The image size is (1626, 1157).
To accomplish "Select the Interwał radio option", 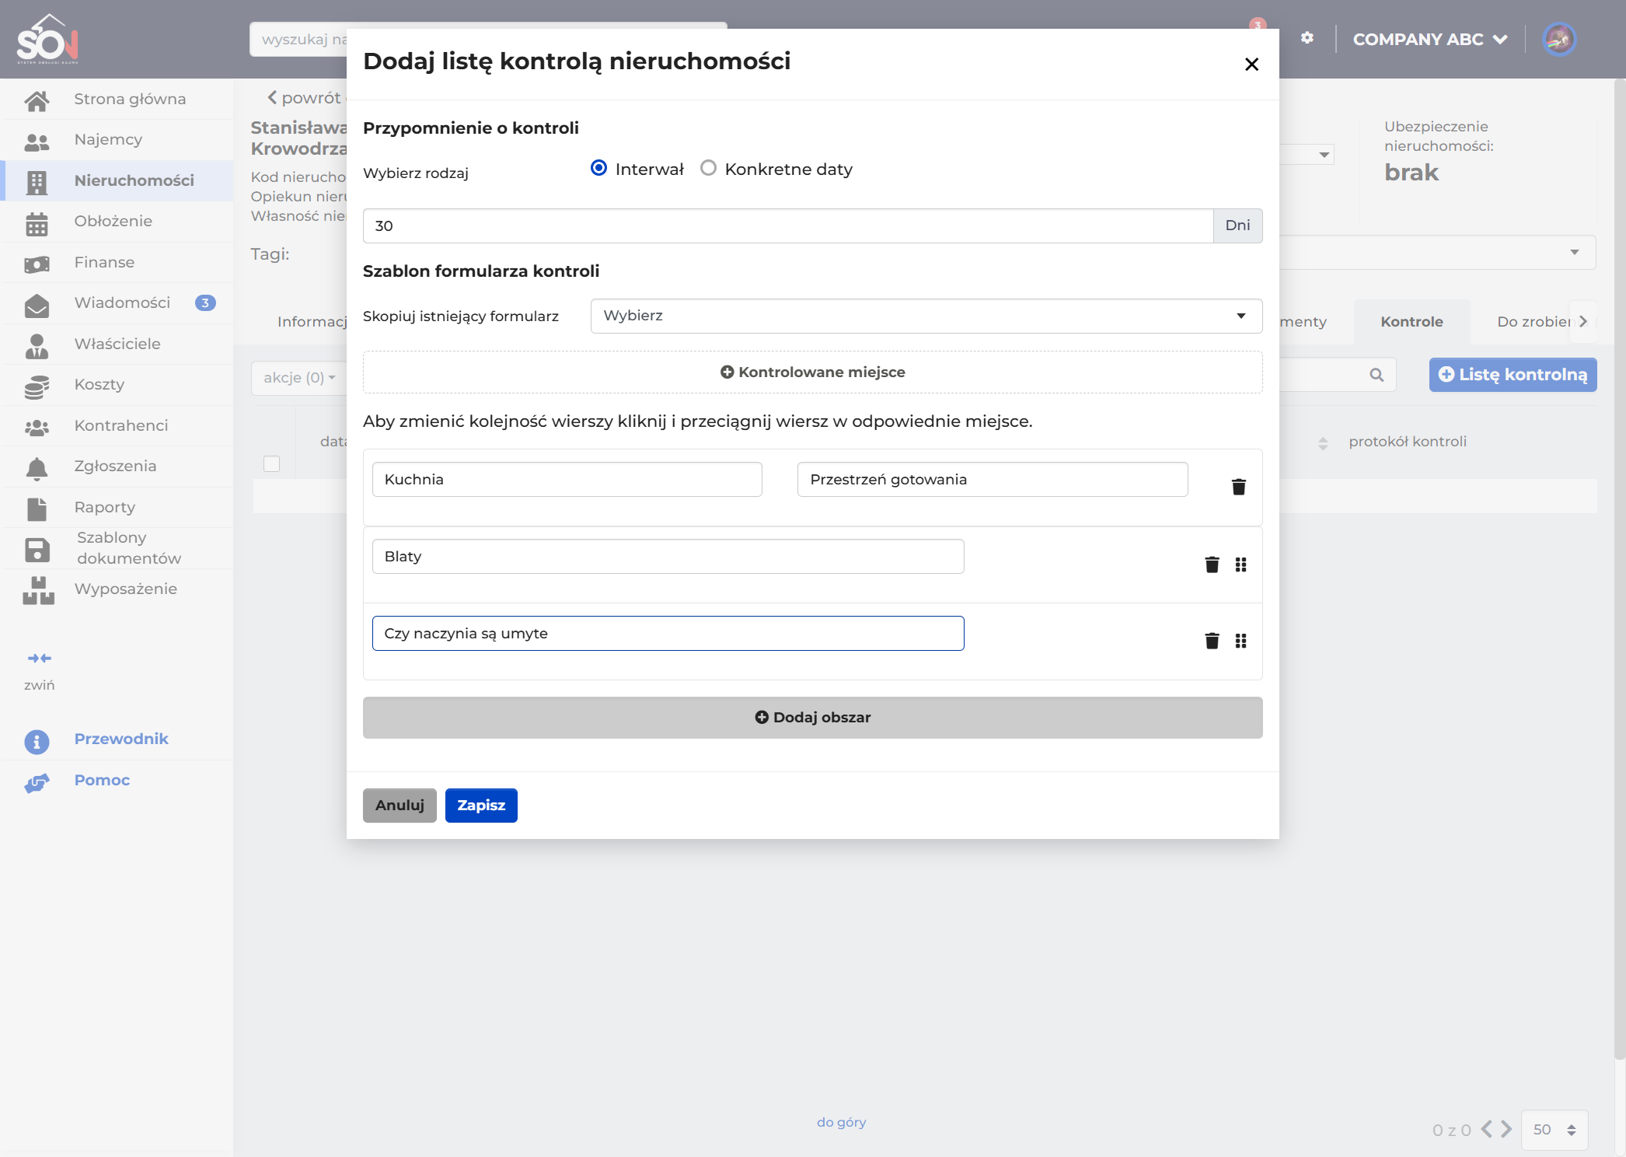I will click(598, 168).
